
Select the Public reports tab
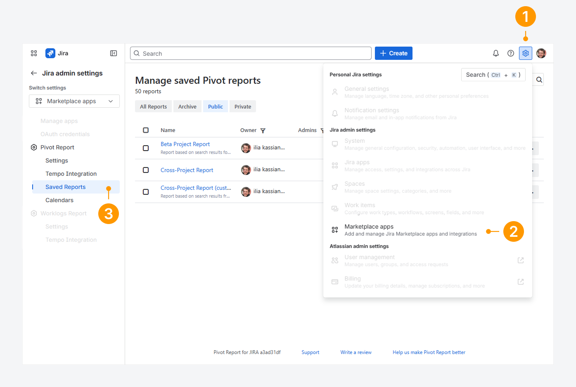click(x=216, y=106)
